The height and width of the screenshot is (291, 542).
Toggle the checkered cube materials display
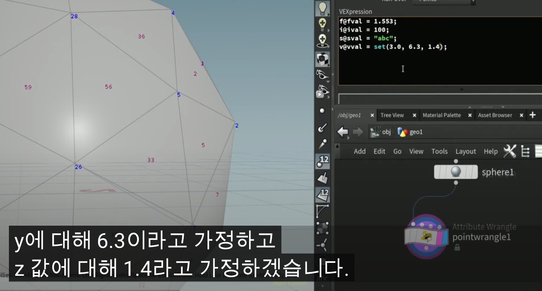click(322, 59)
